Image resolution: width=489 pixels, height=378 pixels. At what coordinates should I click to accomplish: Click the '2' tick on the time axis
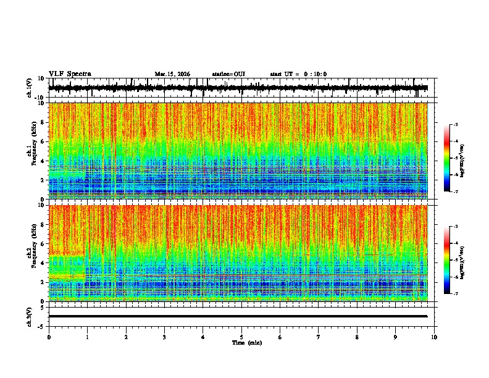(x=126, y=337)
